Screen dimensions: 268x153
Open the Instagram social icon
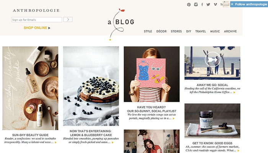[x=196, y=5]
